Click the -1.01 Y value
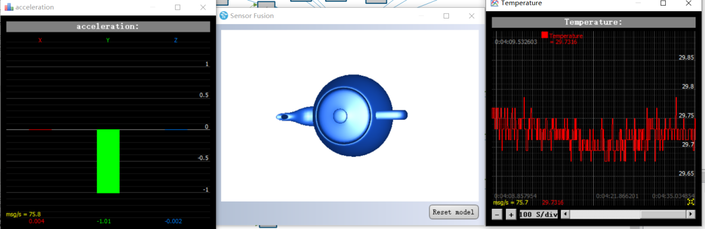 [105, 221]
